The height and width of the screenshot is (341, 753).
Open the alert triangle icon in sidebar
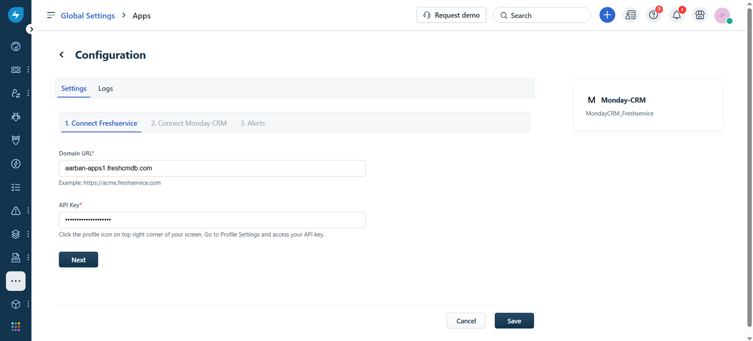click(x=16, y=211)
